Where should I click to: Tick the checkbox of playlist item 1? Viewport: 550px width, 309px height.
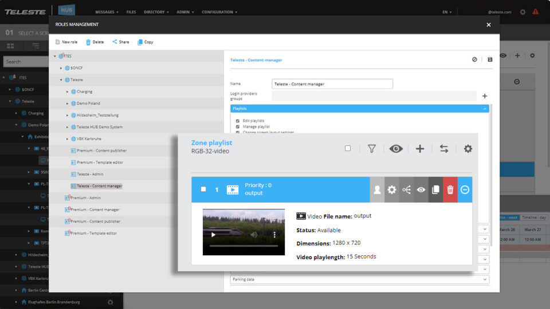(x=203, y=189)
